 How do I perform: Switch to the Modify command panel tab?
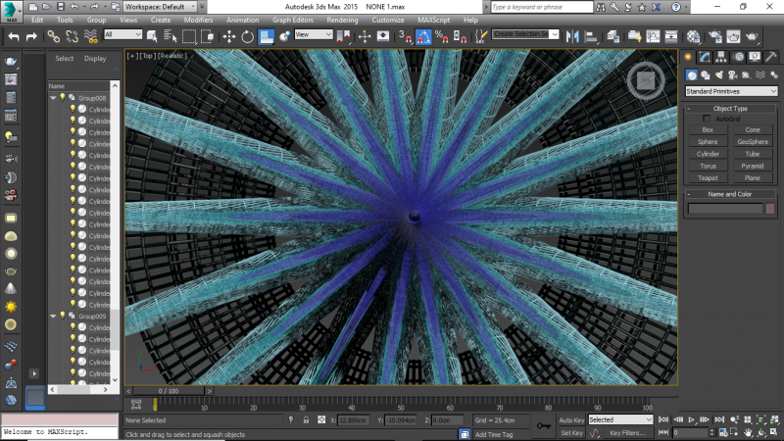click(x=705, y=57)
